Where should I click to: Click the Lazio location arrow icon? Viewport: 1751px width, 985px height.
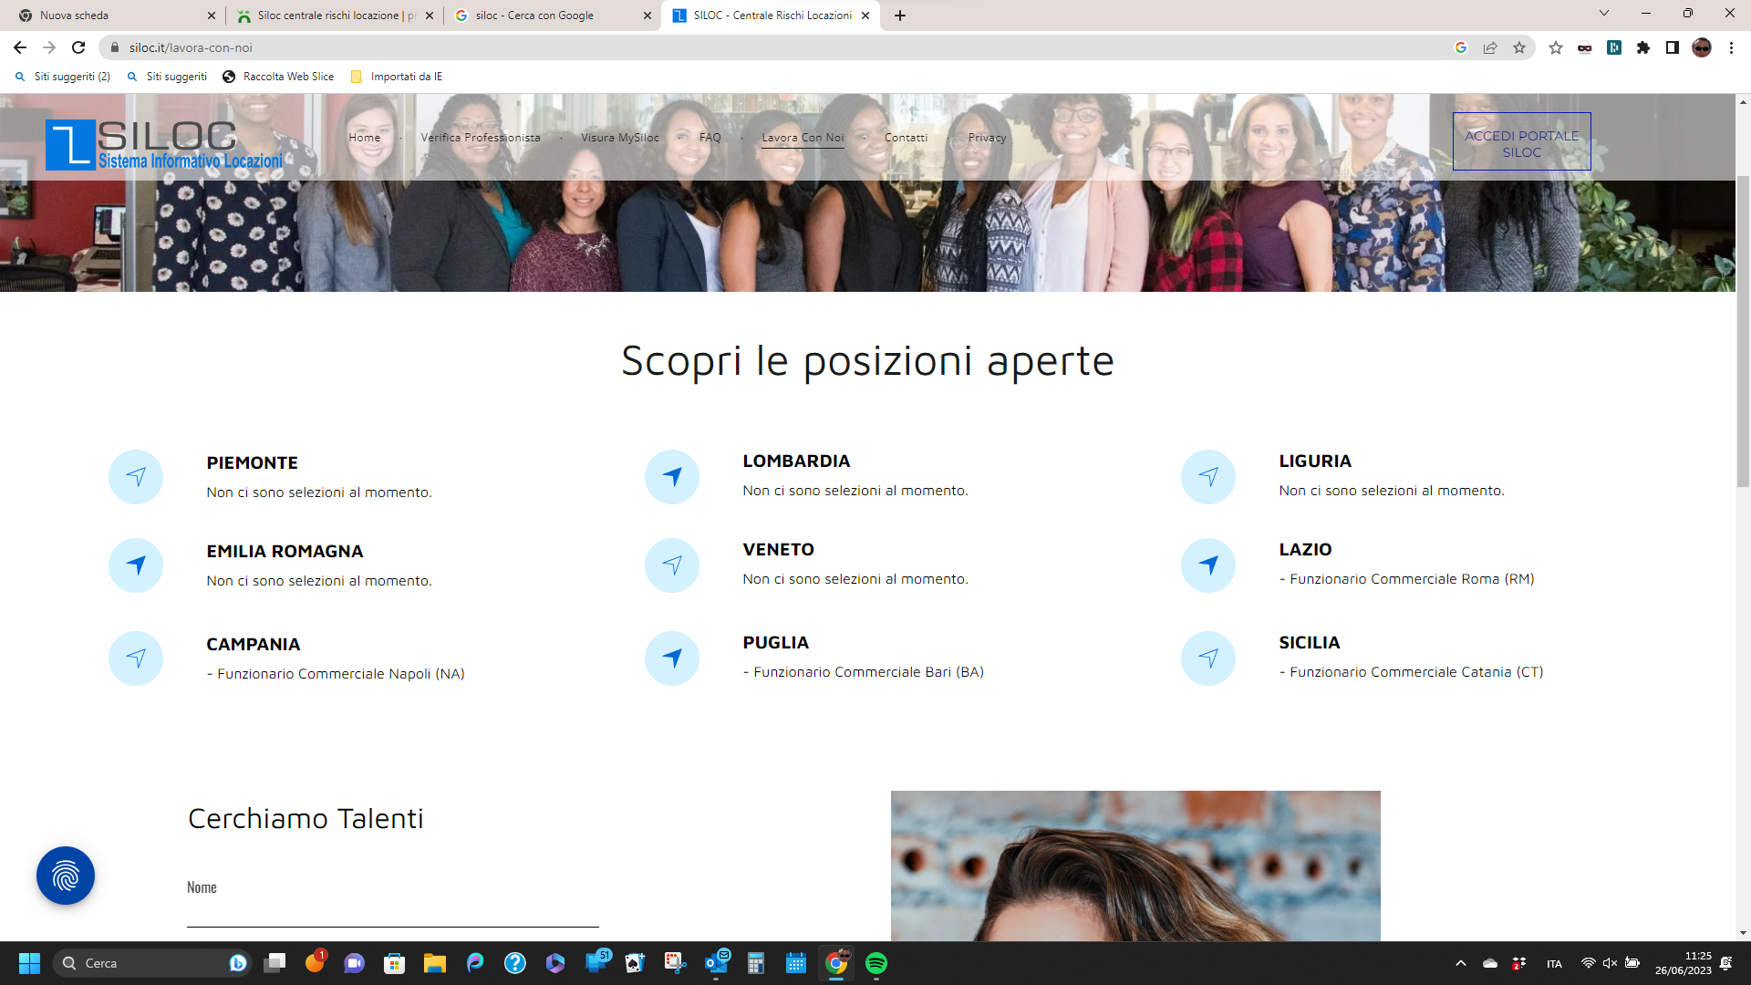point(1208,565)
